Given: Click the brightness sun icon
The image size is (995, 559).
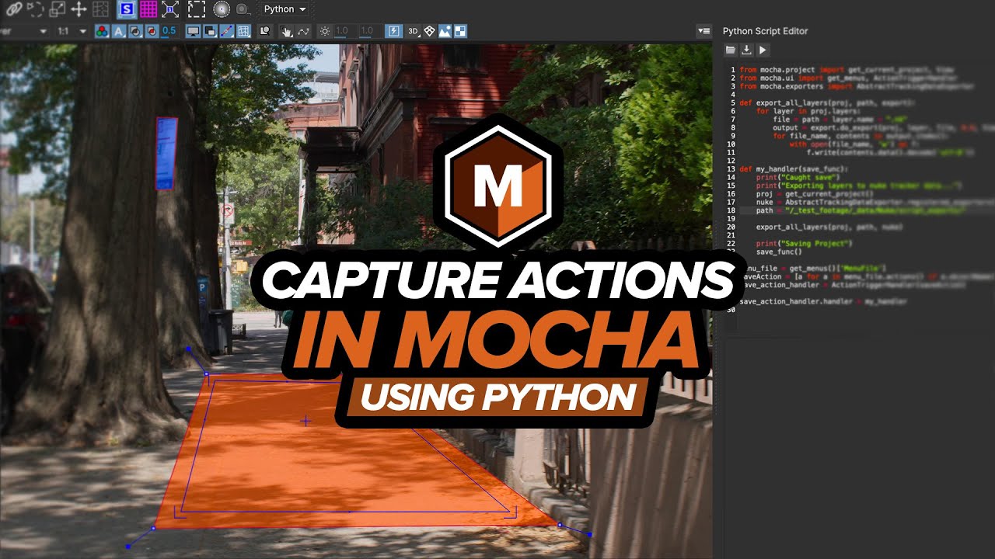Looking at the screenshot, I should (325, 31).
